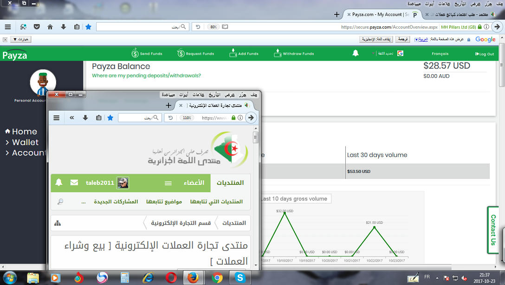This screenshot has width=505, height=285.
Task: Click the Pocket icon in the main toolbar
Action: [37, 27]
